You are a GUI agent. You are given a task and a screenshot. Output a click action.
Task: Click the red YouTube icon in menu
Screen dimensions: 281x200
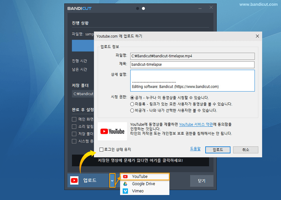pos(125,177)
